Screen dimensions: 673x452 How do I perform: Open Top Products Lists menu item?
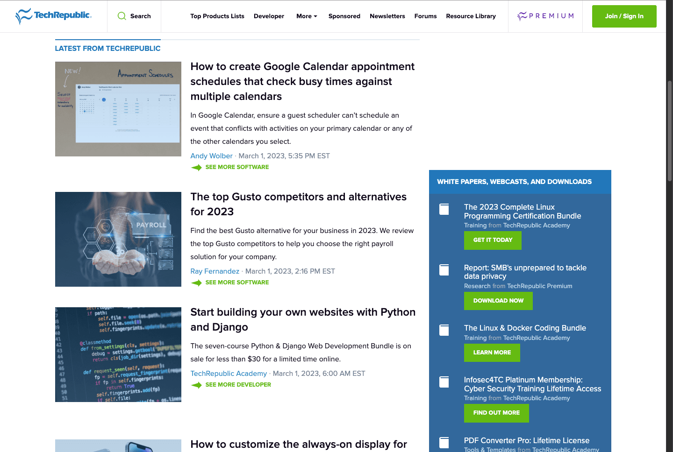click(217, 16)
